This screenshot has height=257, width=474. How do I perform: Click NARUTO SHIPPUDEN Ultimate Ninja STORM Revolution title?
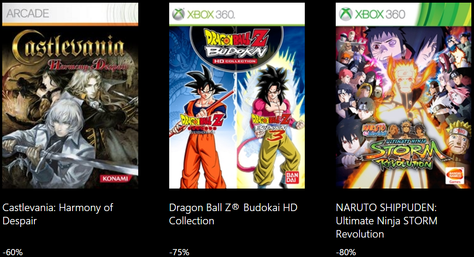point(387,221)
